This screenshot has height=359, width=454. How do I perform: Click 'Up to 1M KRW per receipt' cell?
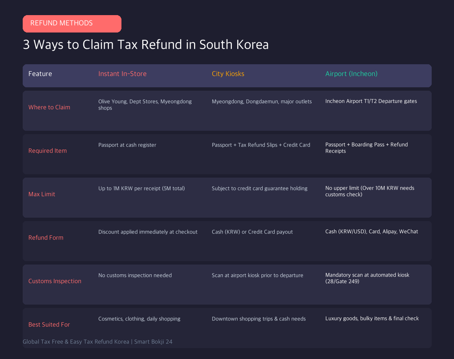pos(141,188)
